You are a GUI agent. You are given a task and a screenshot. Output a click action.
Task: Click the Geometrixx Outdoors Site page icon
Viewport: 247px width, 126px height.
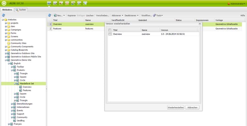pos(9,53)
